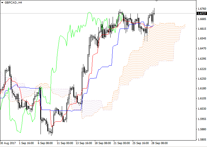Click the 6 Sep 08:00 time label

(x=45, y=143)
